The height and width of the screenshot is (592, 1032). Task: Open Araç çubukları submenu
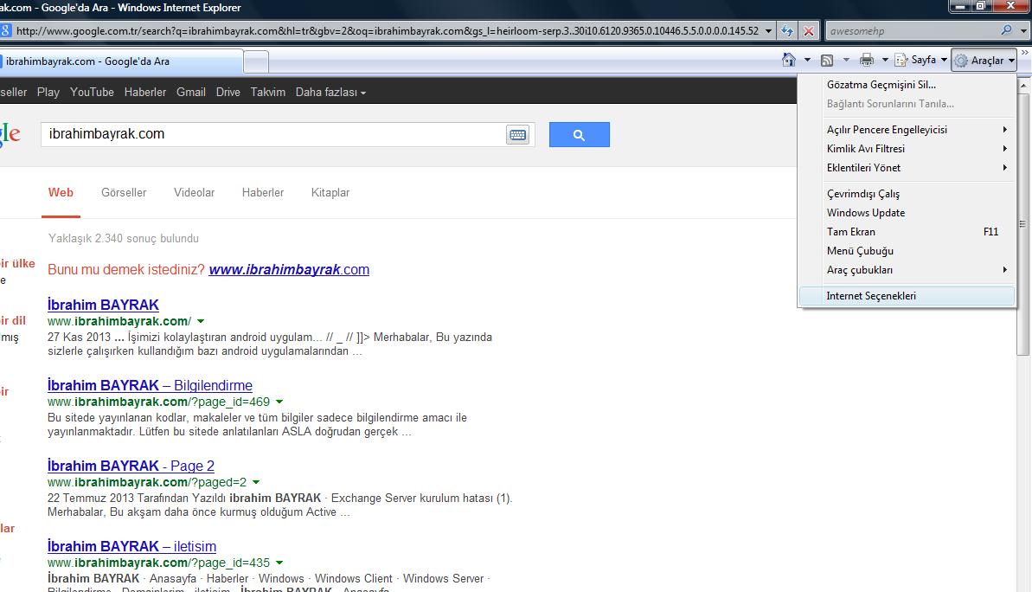coord(907,270)
